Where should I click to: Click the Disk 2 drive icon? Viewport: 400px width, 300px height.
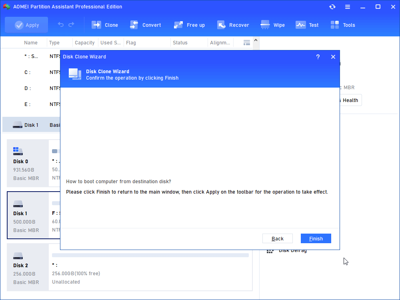point(18,256)
